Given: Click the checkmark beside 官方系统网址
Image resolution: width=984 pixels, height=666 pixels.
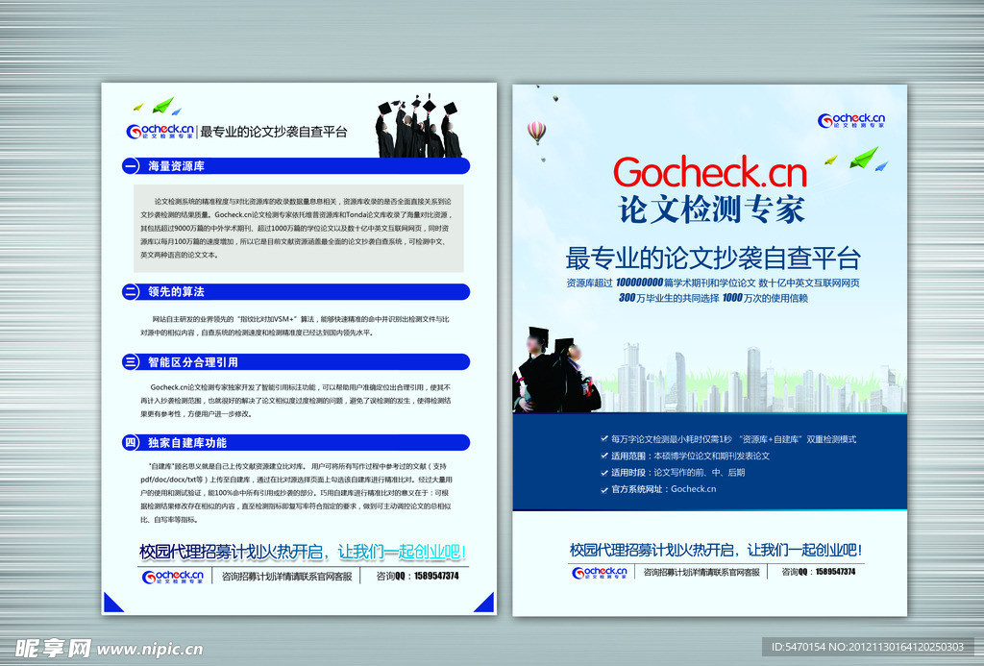Looking at the screenshot, I should pos(603,489).
